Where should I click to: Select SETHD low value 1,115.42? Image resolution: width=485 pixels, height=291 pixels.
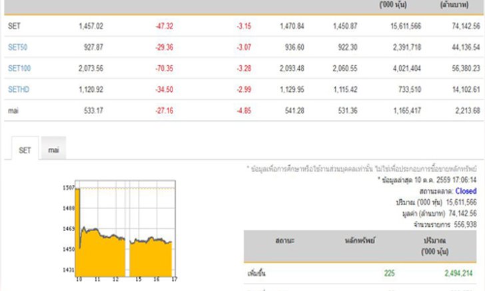coord(345,89)
